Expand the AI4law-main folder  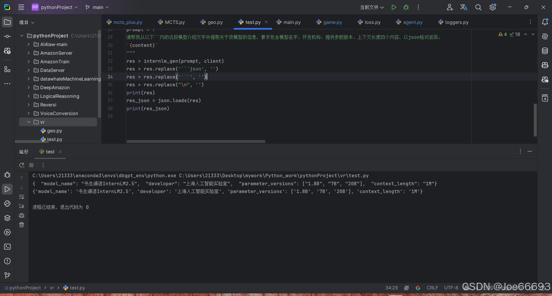point(29,44)
